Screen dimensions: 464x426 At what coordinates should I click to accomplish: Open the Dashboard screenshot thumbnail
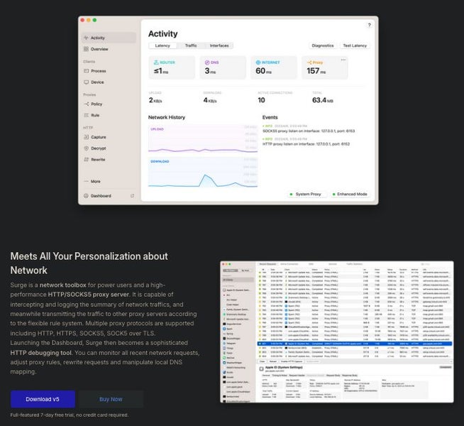point(337,332)
